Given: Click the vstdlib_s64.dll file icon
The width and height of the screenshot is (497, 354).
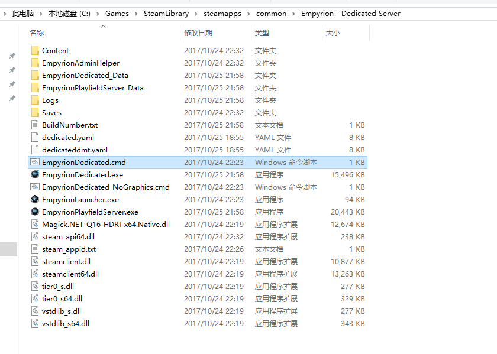Looking at the screenshot, I should pos(35,323).
